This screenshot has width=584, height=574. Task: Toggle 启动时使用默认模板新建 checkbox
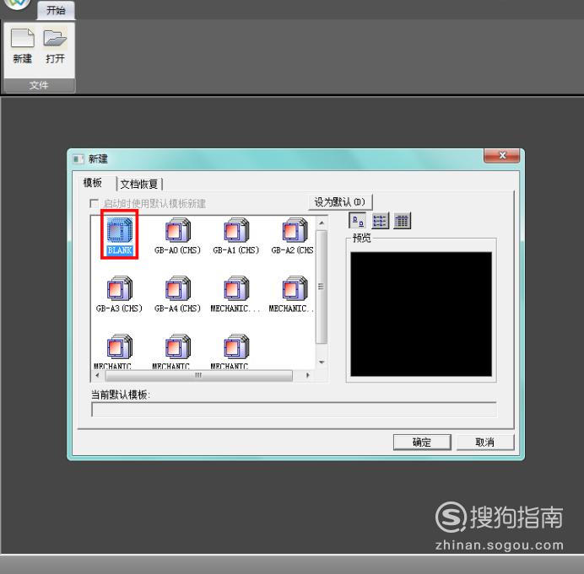point(95,203)
